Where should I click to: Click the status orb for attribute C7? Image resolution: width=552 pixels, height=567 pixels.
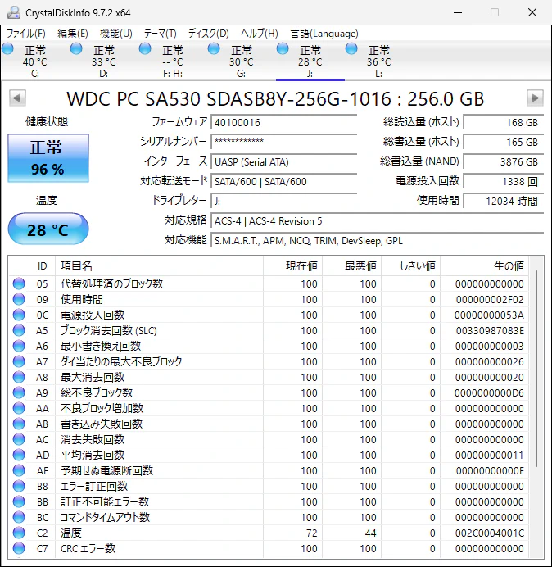coord(19,548)
